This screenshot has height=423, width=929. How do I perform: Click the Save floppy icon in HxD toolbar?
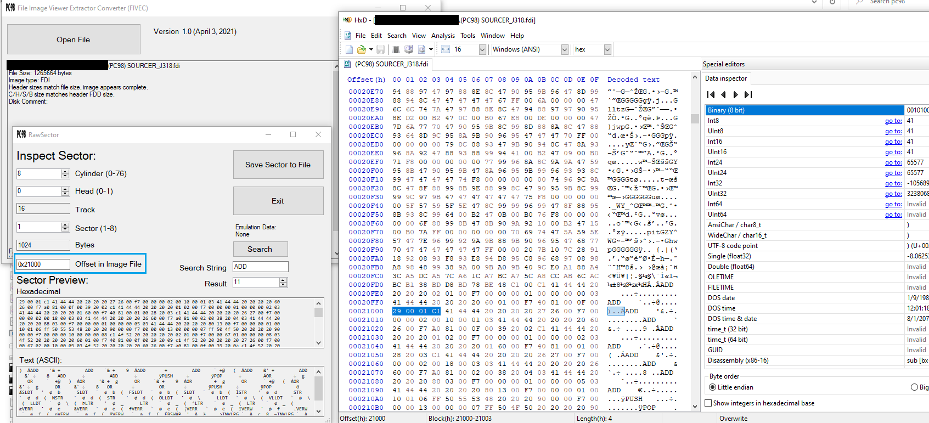pos(380,49)
